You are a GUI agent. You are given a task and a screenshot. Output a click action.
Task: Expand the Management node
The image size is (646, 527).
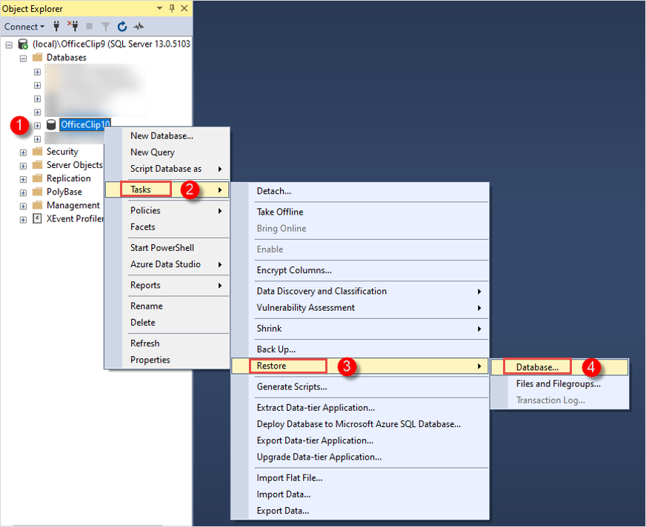pyautogui.click(x=23, y=206)
